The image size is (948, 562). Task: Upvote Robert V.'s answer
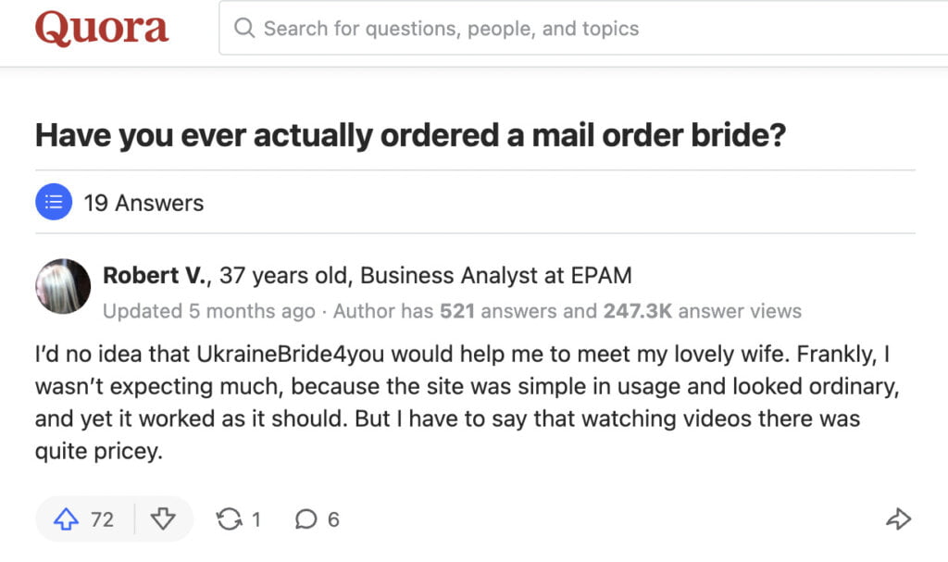65,519
